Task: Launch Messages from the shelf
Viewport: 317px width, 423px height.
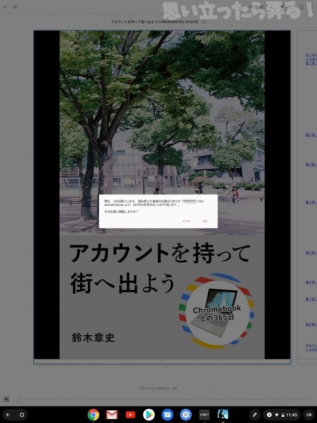Action: [x=167, y=415]
